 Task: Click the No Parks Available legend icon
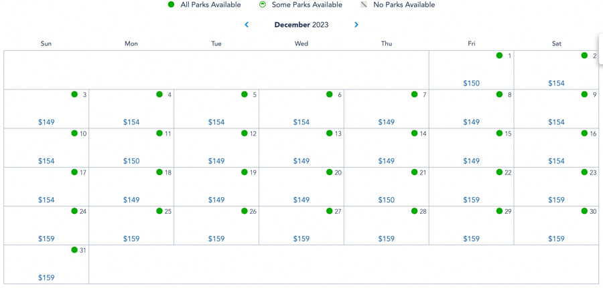tap(364, 5)
